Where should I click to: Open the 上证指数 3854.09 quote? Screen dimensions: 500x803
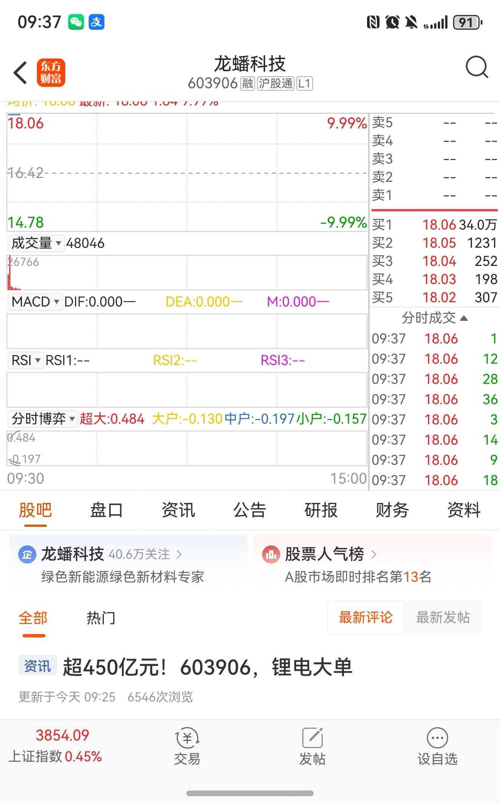tap(55, 746)
